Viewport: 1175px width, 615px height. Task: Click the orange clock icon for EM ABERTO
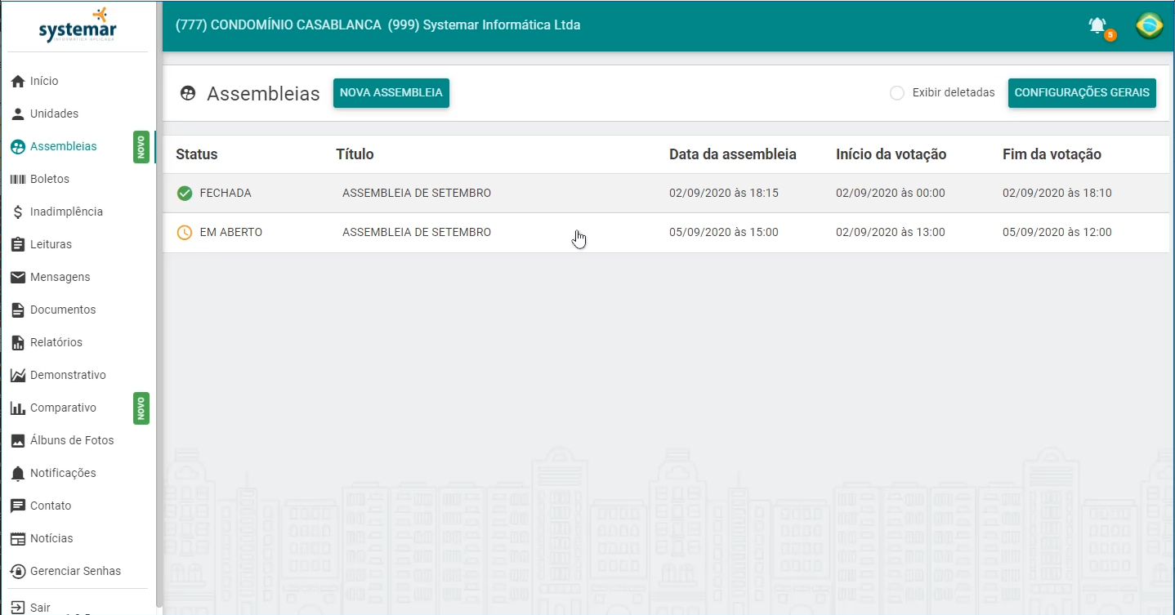tap(185, 233)
